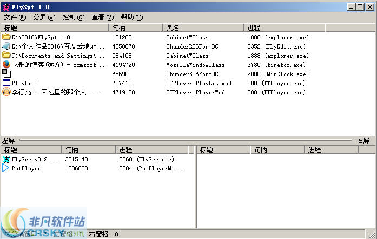The width and height of the screenshot is (377, 239).
Task: Click handle value 787418
Action: click(x=122, y=83)
